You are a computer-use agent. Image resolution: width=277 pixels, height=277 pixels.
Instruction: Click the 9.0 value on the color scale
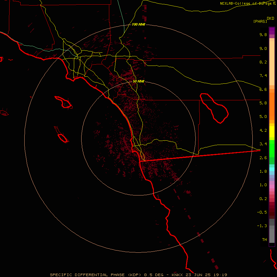click(263, 48)
